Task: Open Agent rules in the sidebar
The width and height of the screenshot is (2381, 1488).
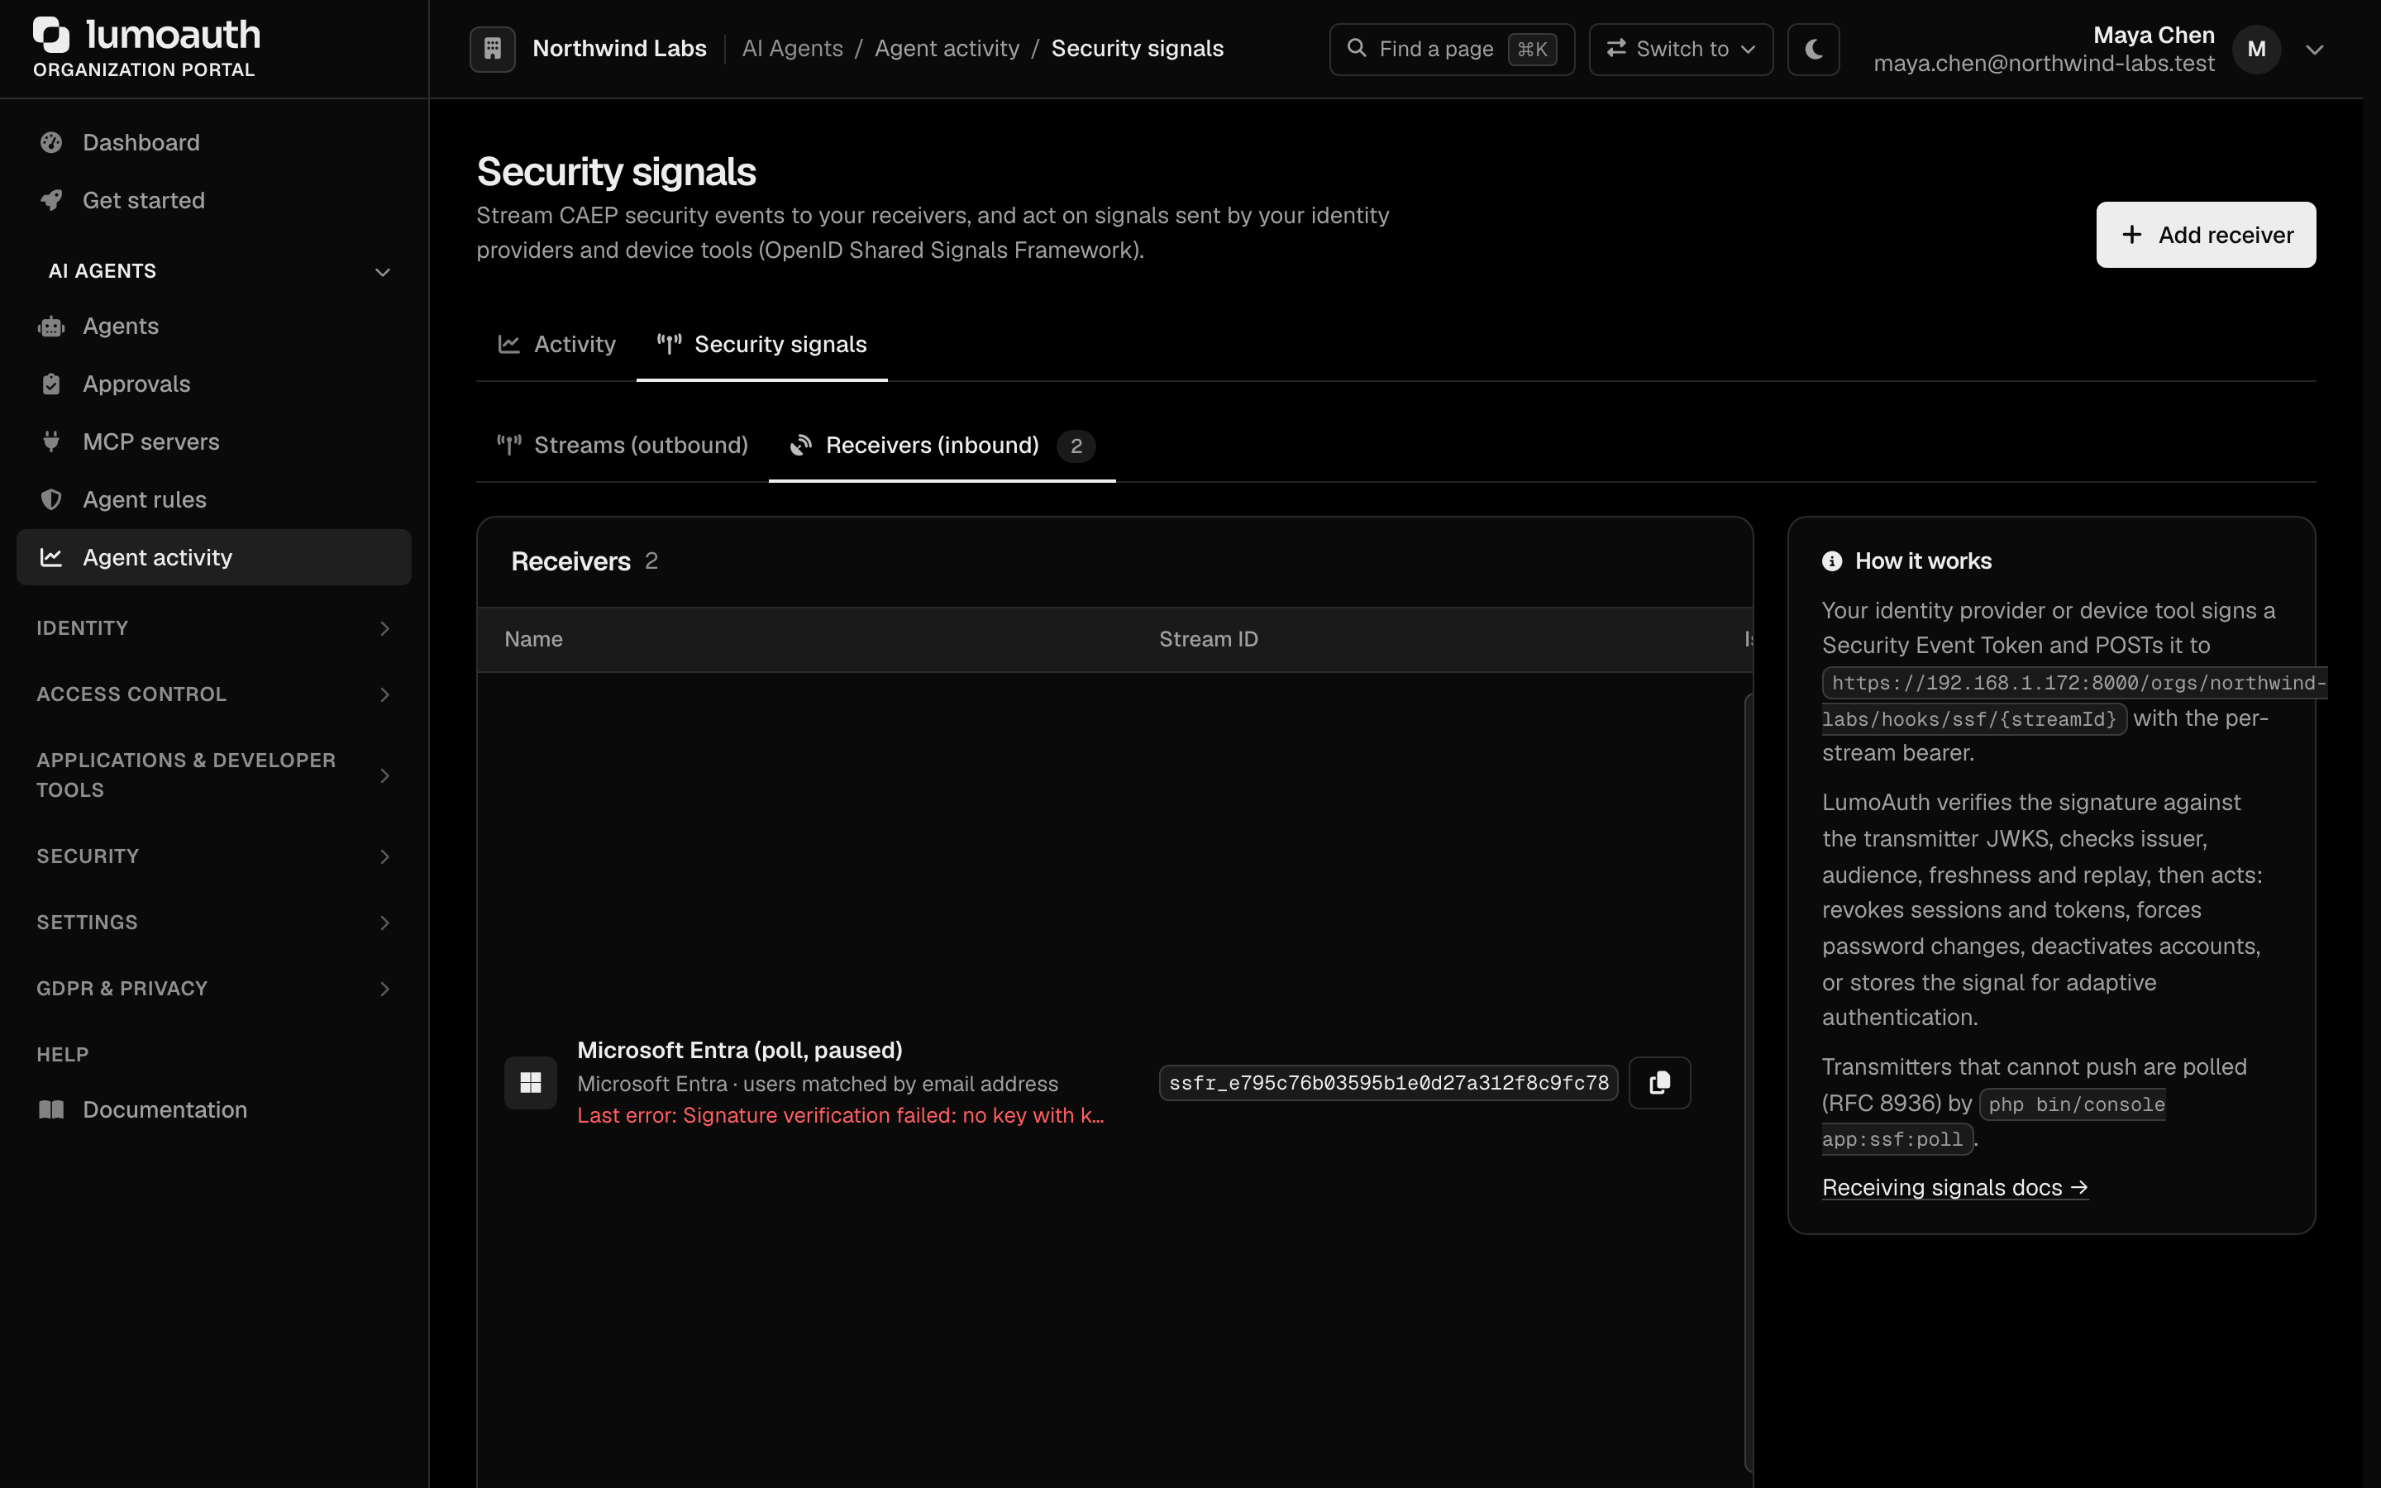Action: (213, 500)
